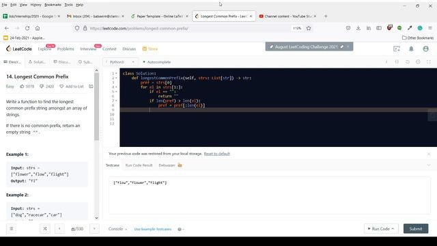Switch to the Channel content YouTube Studio tab
Screen dimensions: 437x246
coord(287,16)
